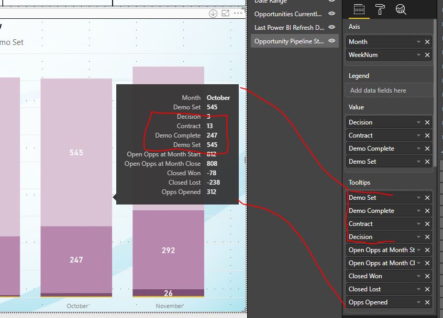This screenshot has width=443, height=318.
Task: Open dropdown for Decision in Tooltips
Action: tap(418, 237)
